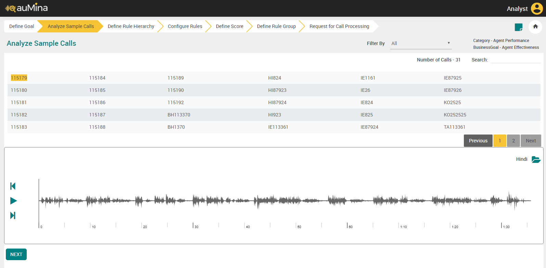Select call 115184
The width and height of the screenshot is (546, 268).
point(97,78)
